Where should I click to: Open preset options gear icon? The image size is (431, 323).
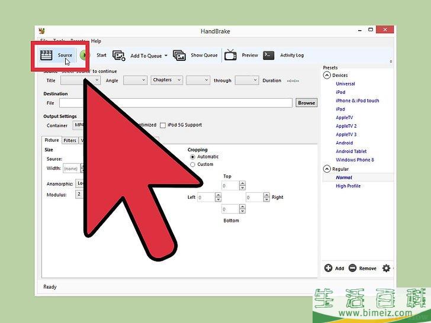386,268
